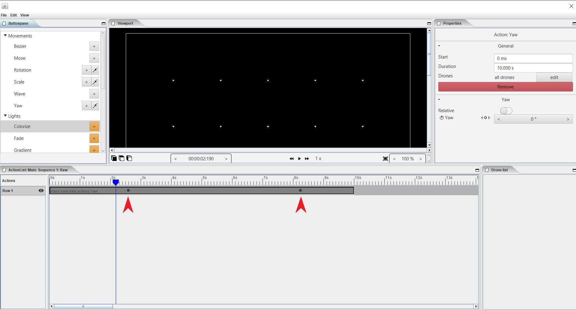Select the Buttonpane tab
Image resolution: width=576 pixels, height=310 pixels.
18,23
